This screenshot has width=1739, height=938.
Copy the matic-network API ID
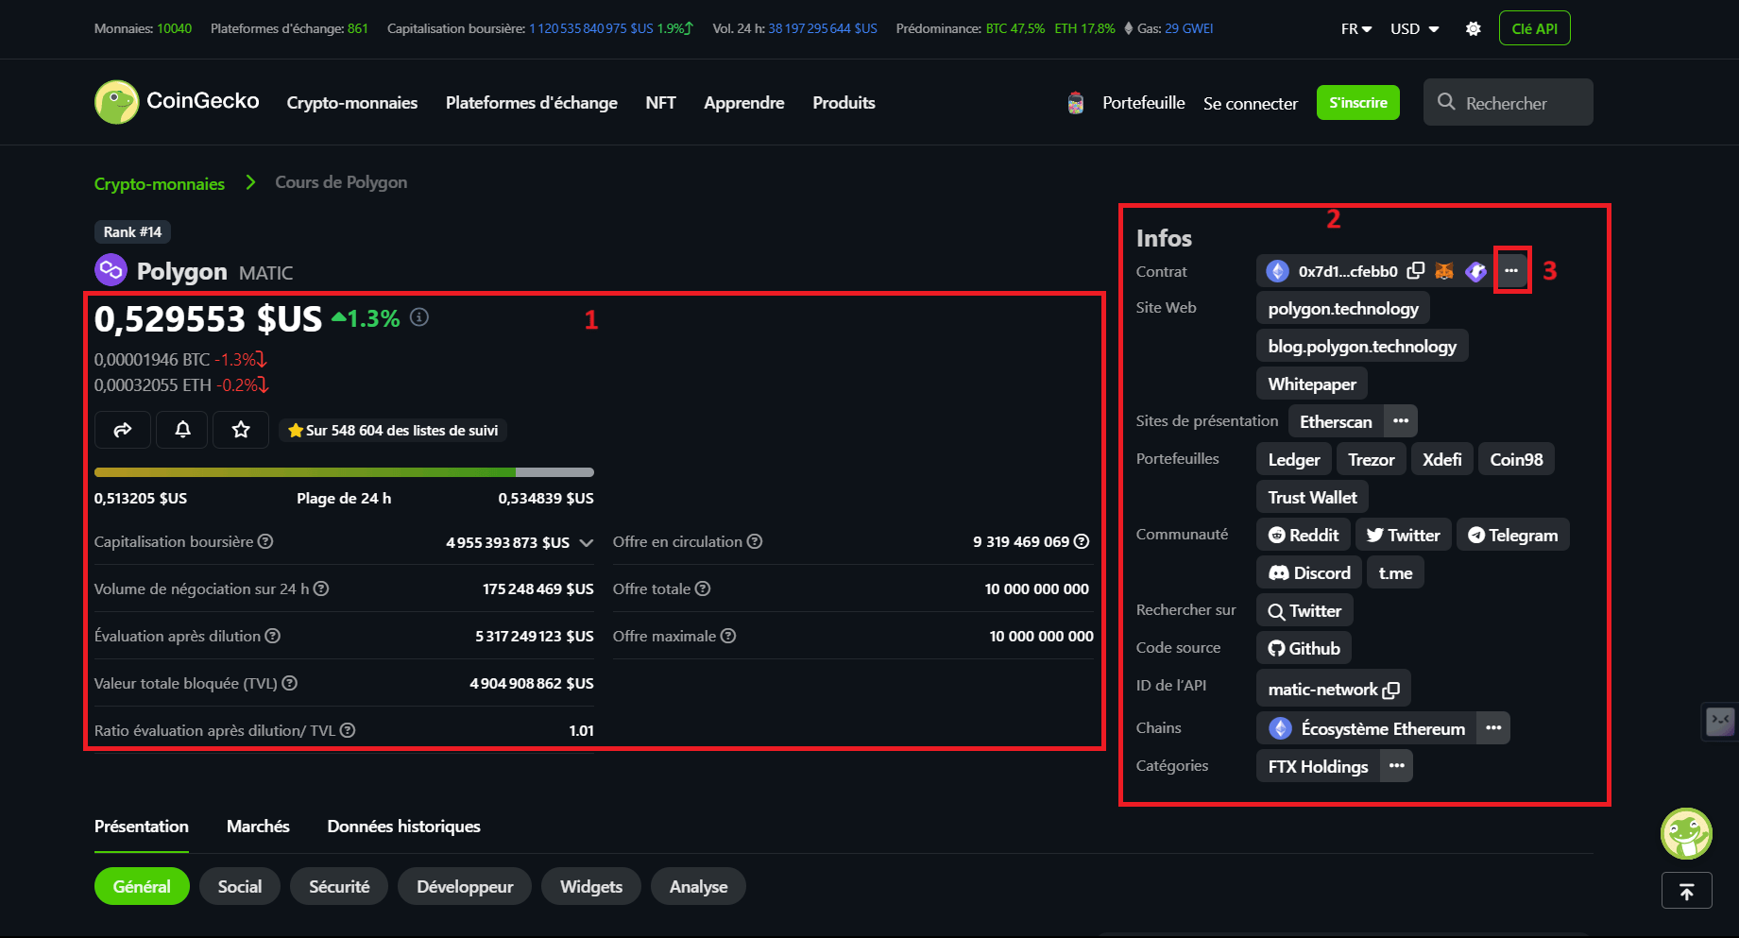pos(1390,690)
